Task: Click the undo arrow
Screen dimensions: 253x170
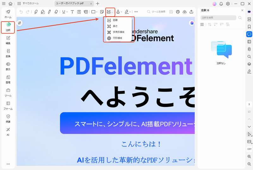Action: [x=21, y=12]
